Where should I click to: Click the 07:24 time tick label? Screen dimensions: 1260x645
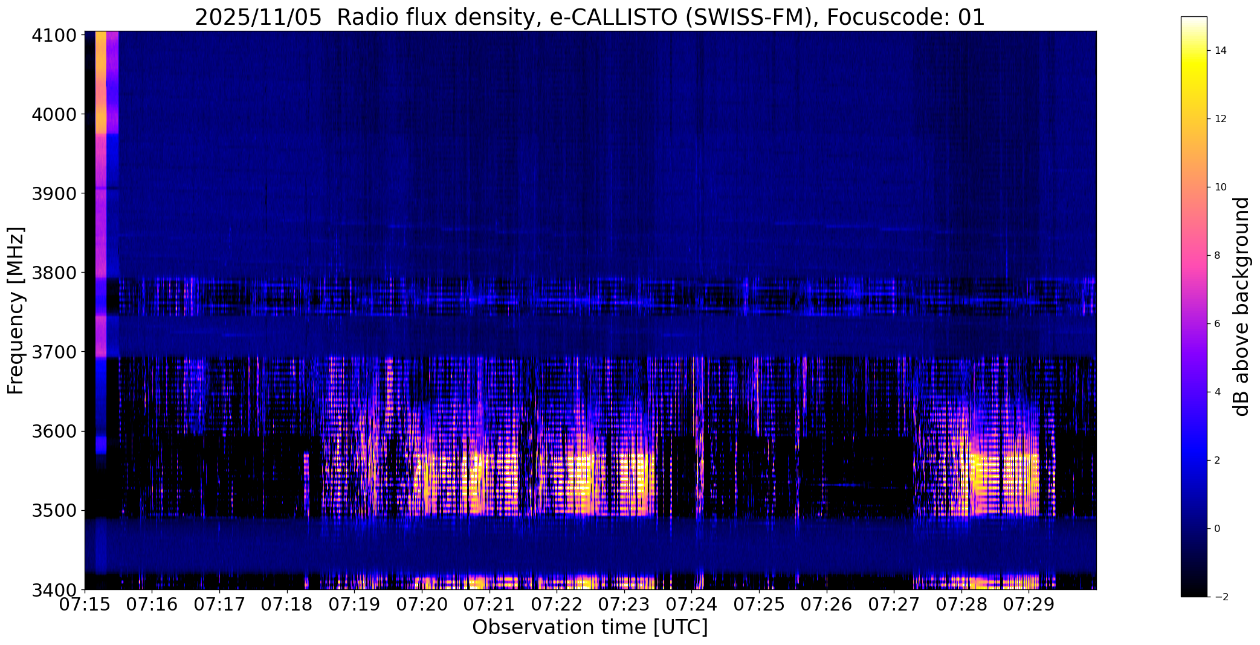click(x=692, y=604)
